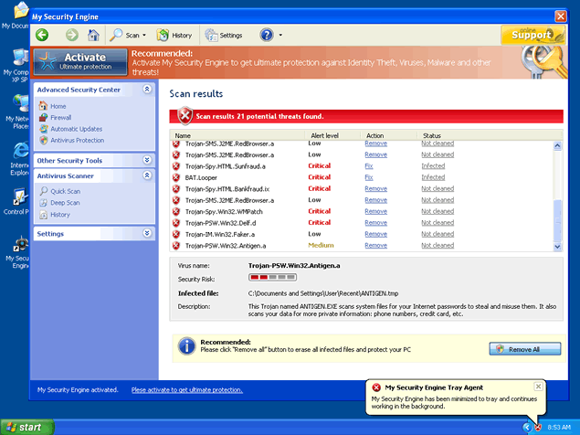Open the blue Help question mark icon
Viewport: 580px width, 435px height.
point(267,35)
